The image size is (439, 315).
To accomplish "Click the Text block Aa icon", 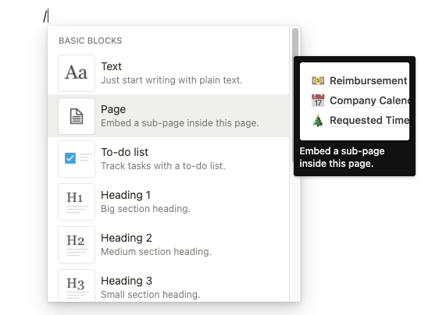I will click(77, 73).
